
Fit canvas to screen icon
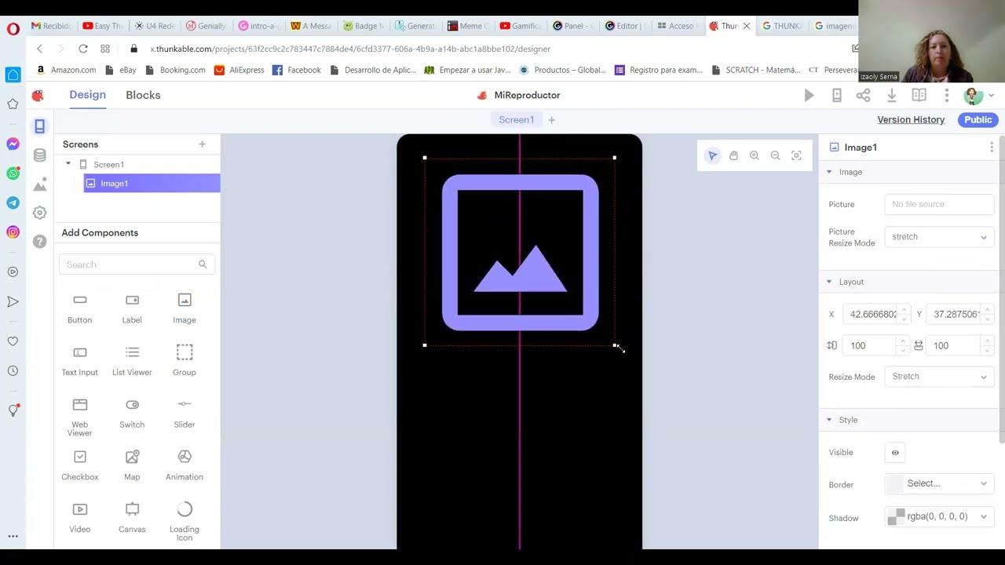tap(796, 155)
